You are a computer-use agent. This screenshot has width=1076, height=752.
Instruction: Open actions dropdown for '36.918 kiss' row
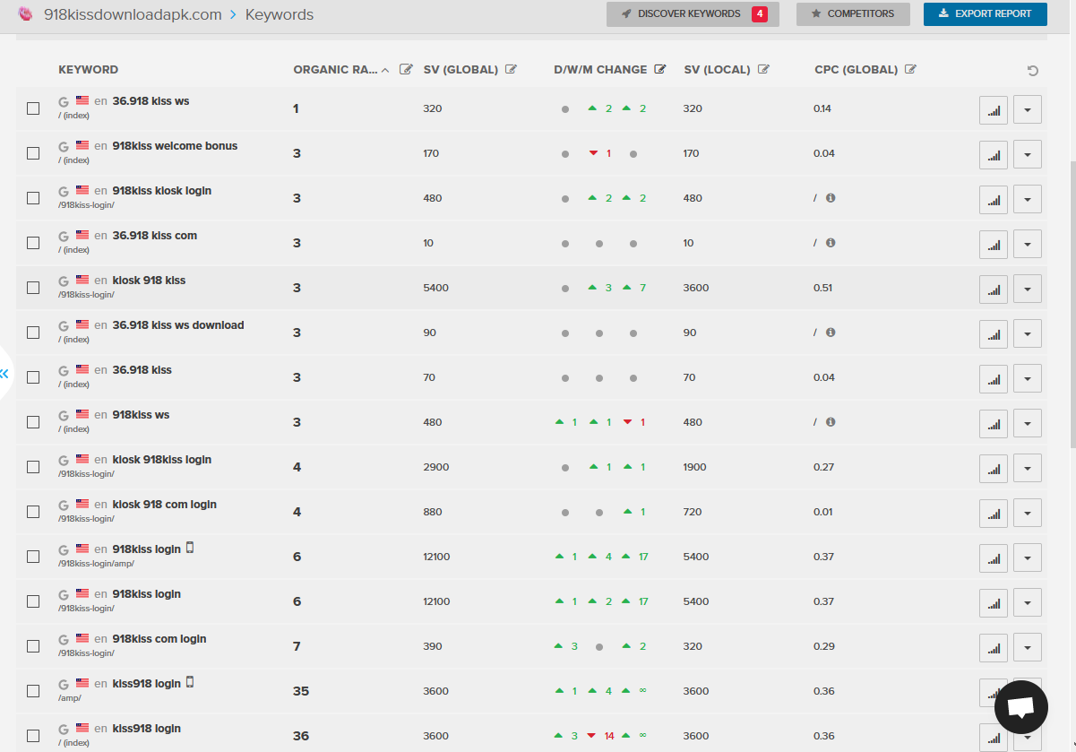click(x=1027, y=378)
